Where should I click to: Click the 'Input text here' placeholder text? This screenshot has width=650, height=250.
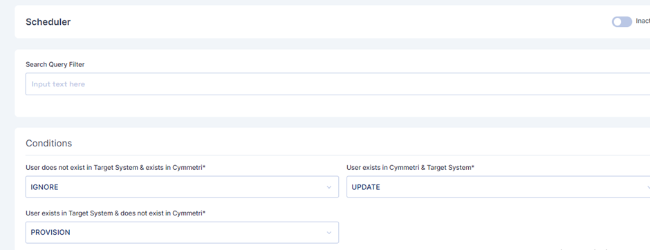pos(58,84)
